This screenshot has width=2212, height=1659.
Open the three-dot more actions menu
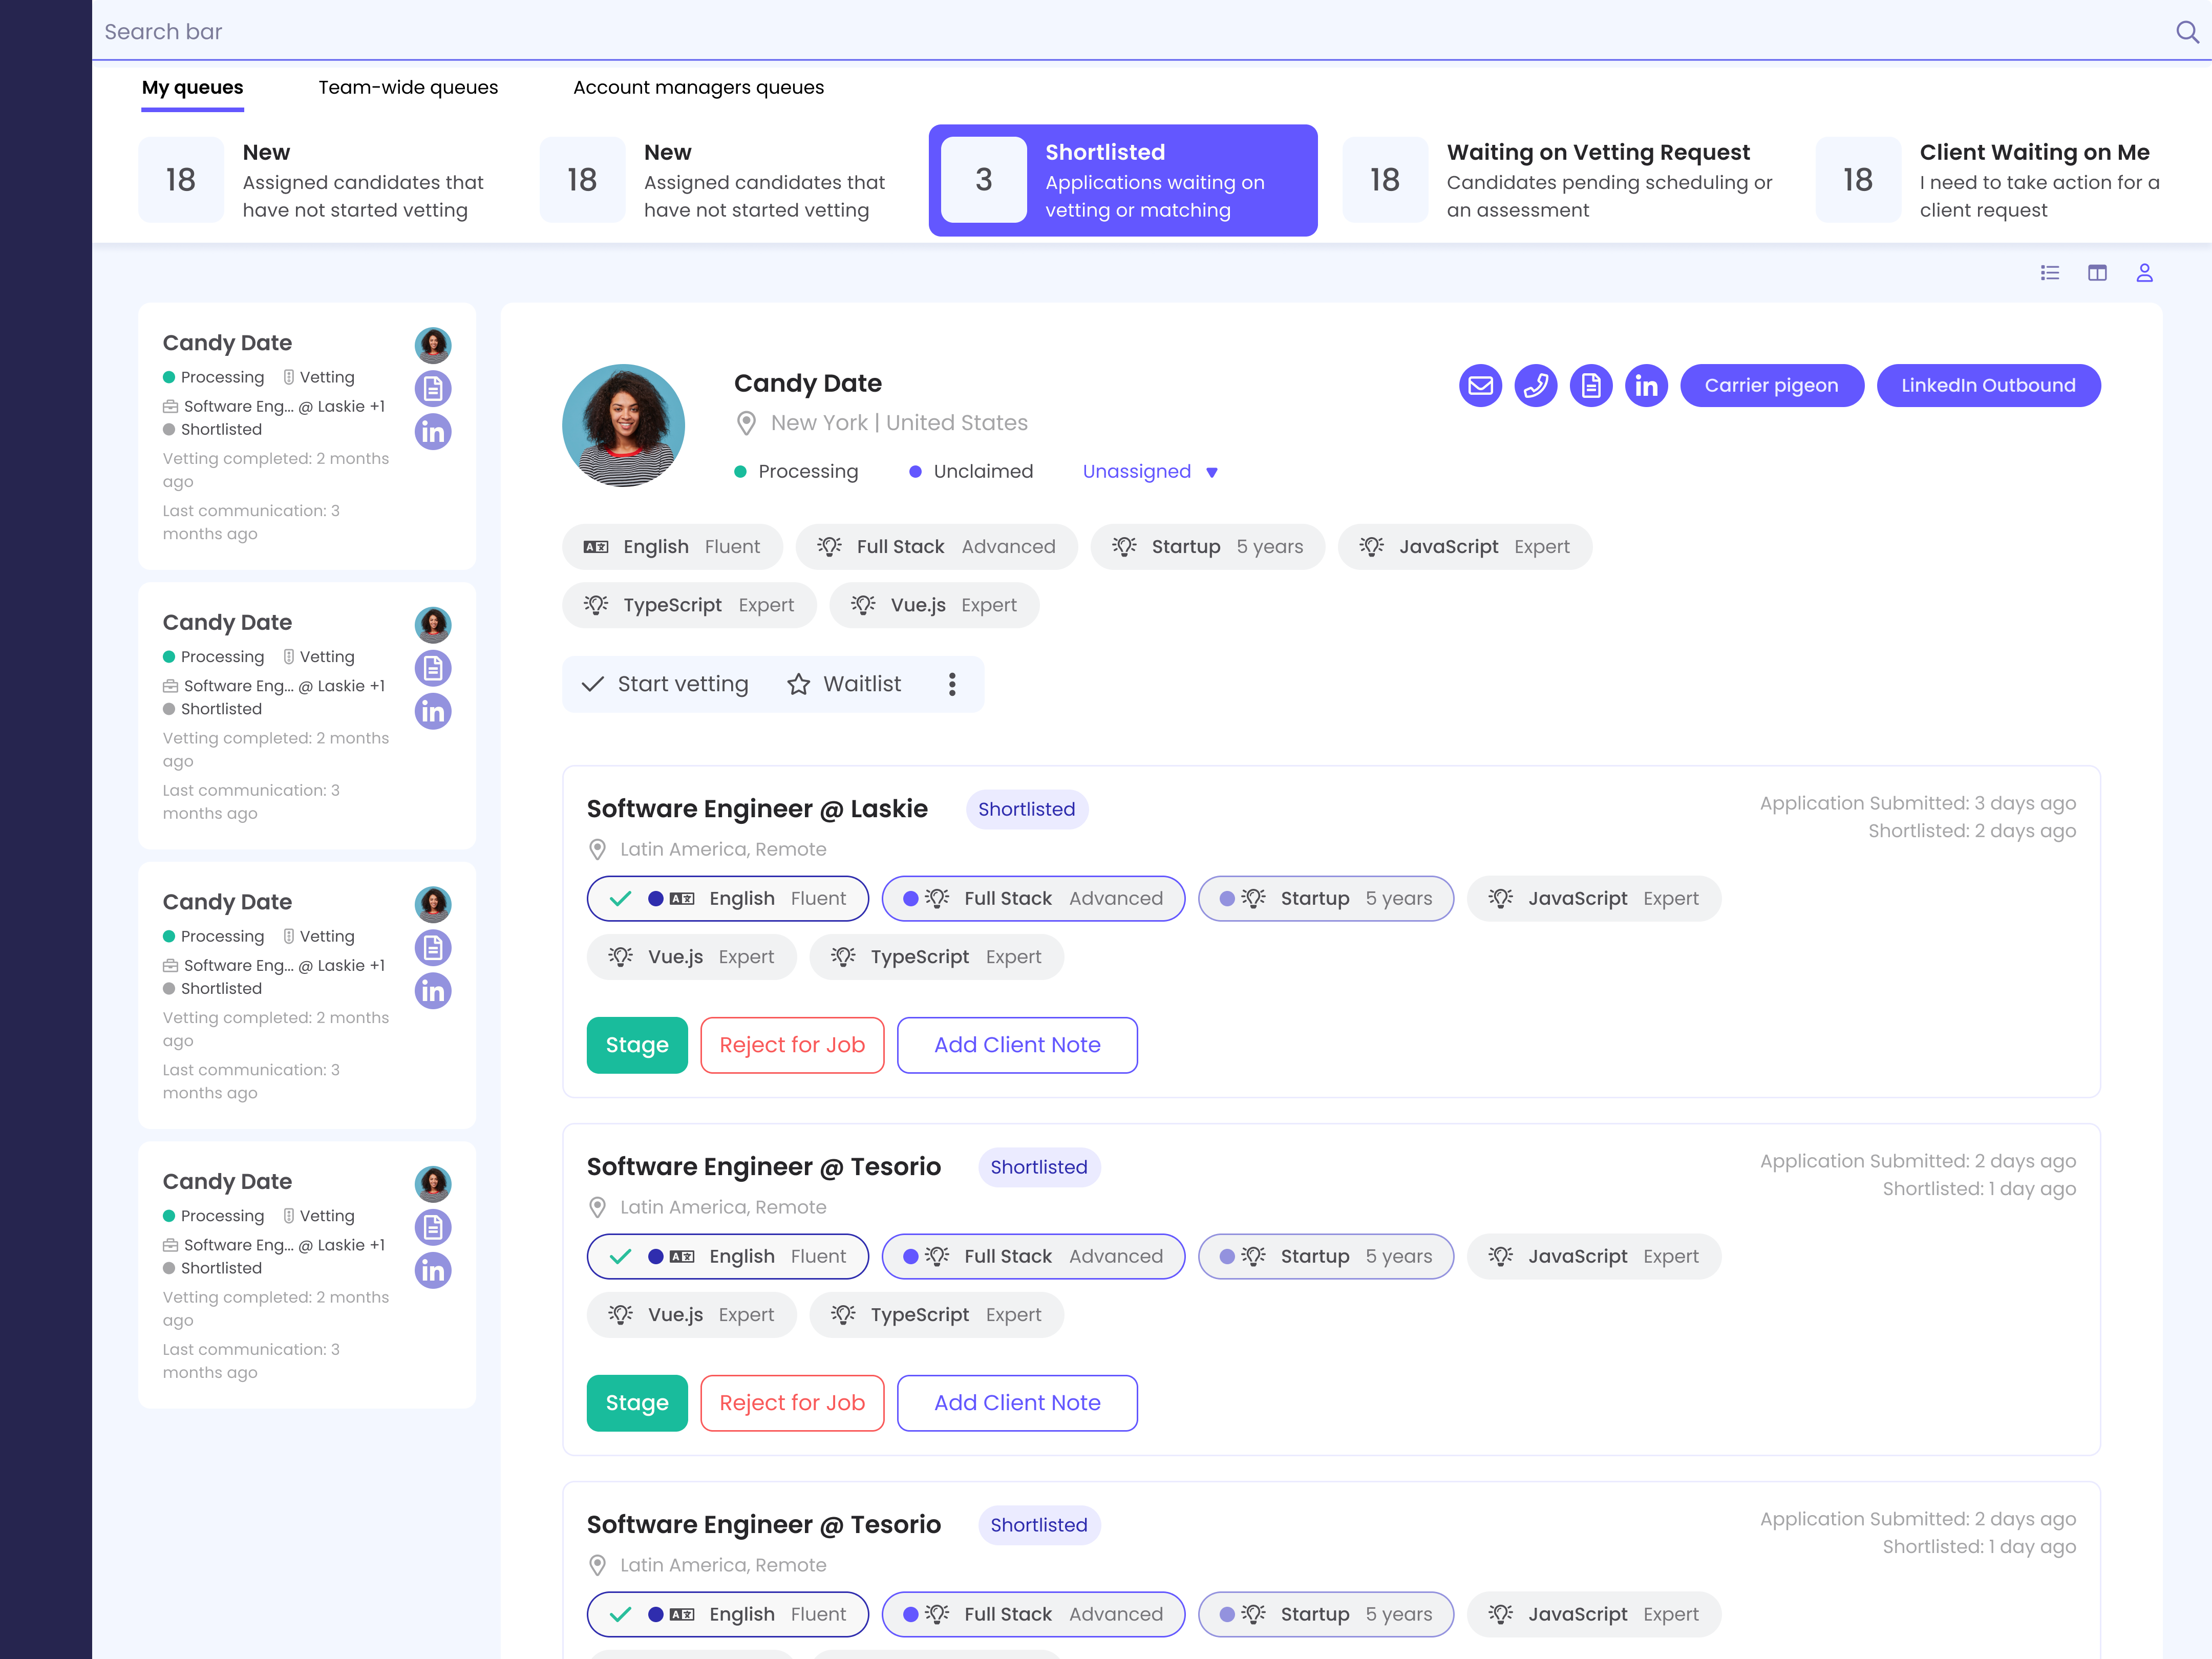[x=952, y=684]
